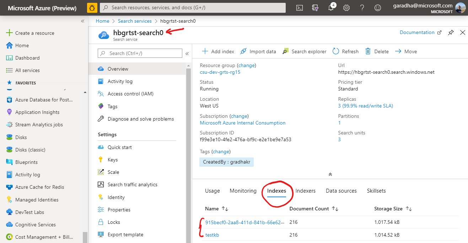
Task: Click the Locks padlock icon
Action: coord(101,222)
